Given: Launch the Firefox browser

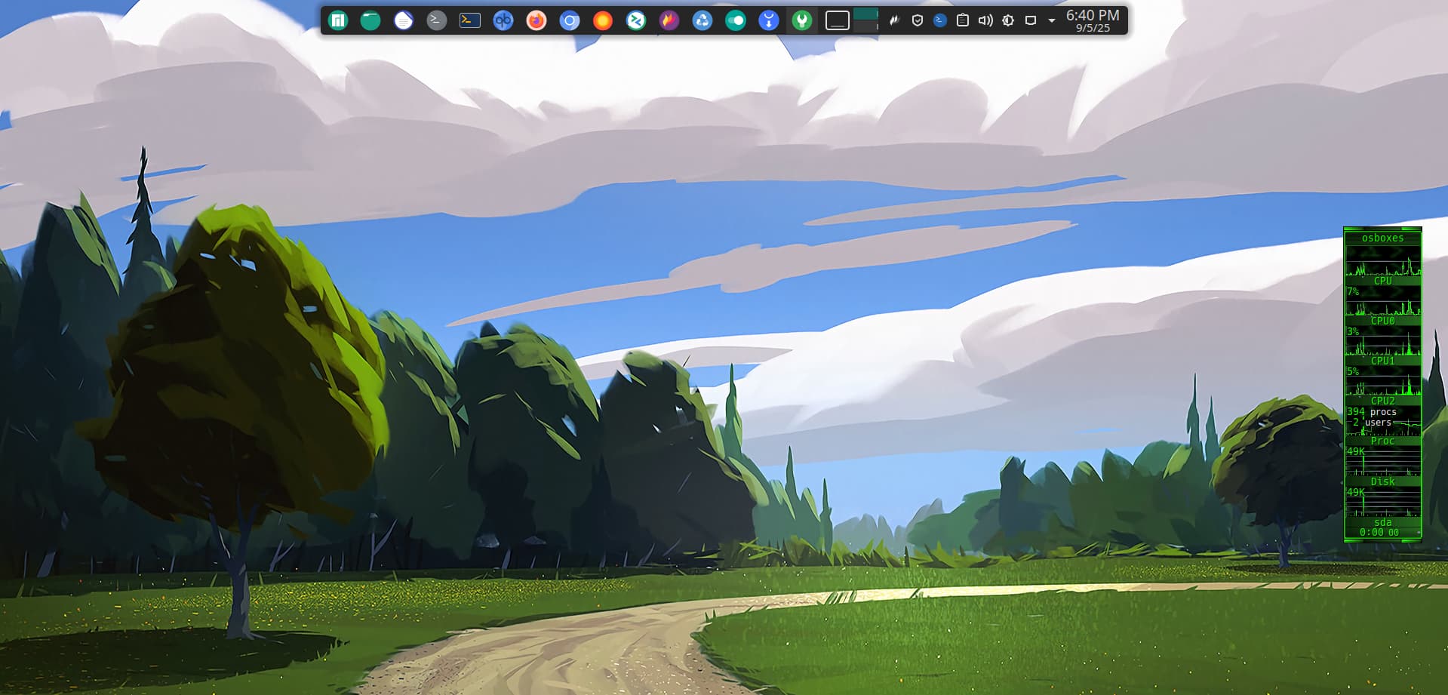Looking at the screenshot, I should tap(536, 20).
